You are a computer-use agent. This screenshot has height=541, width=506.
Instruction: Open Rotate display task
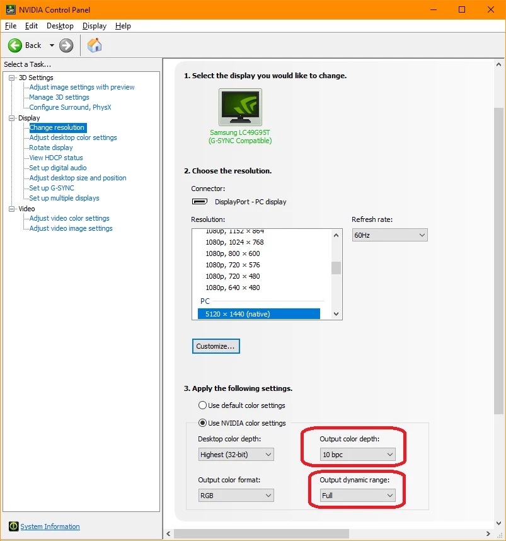51,148
